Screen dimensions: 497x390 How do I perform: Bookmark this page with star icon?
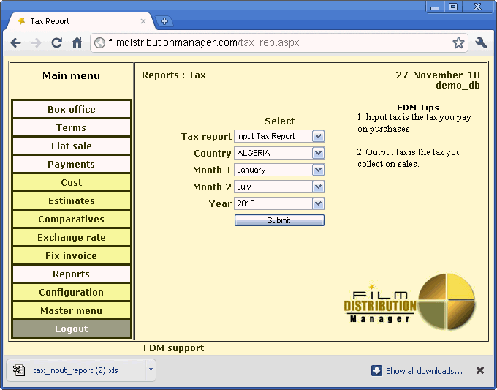[x=458, y=43]
